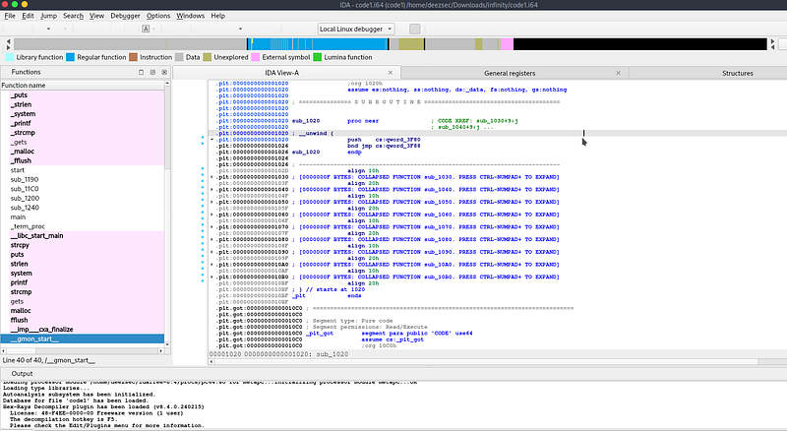Expand collapsed function sub_1080
The image size is (787, 431).
click(x=212, y=240)
